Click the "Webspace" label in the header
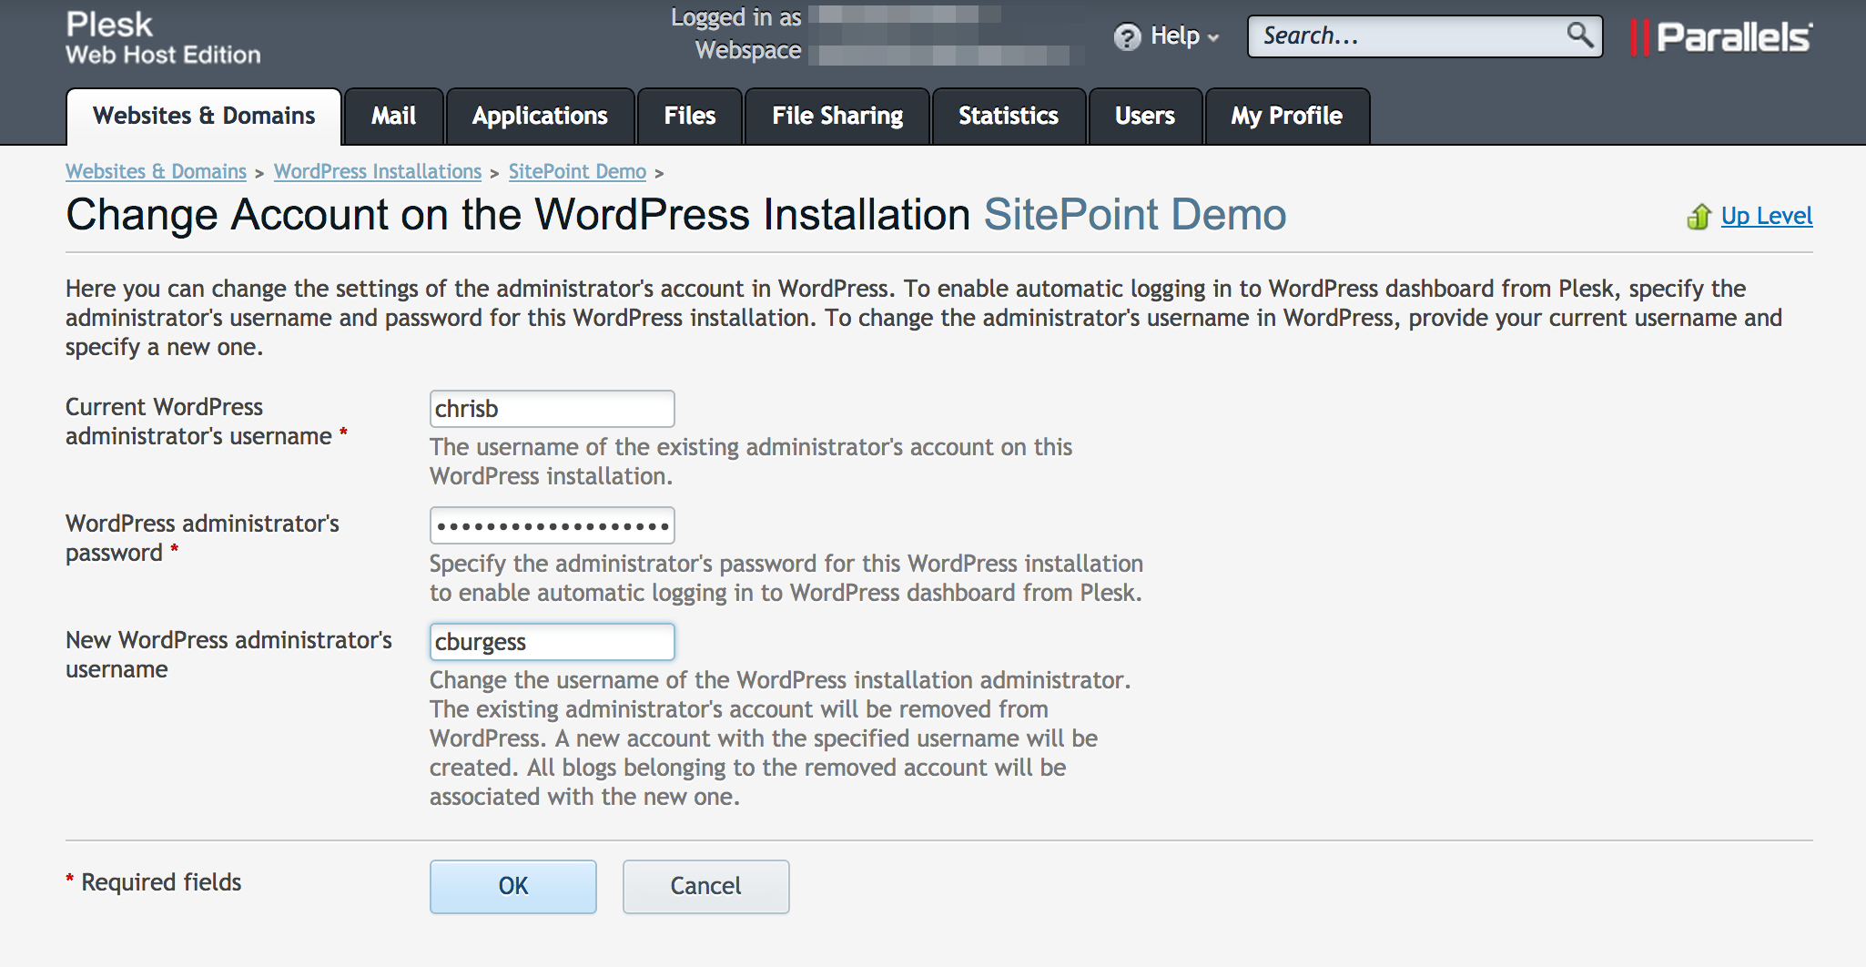The height and width of the screenshot is (967, 1866). point(748,50)
